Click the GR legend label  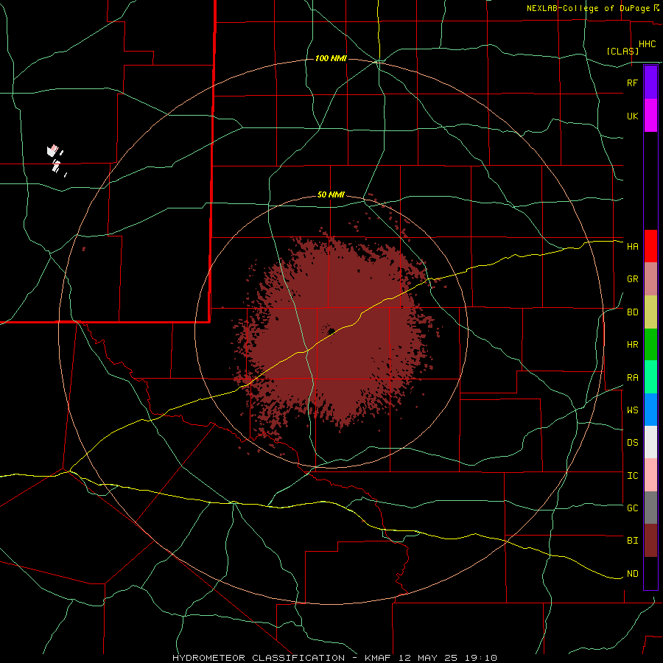632,279
